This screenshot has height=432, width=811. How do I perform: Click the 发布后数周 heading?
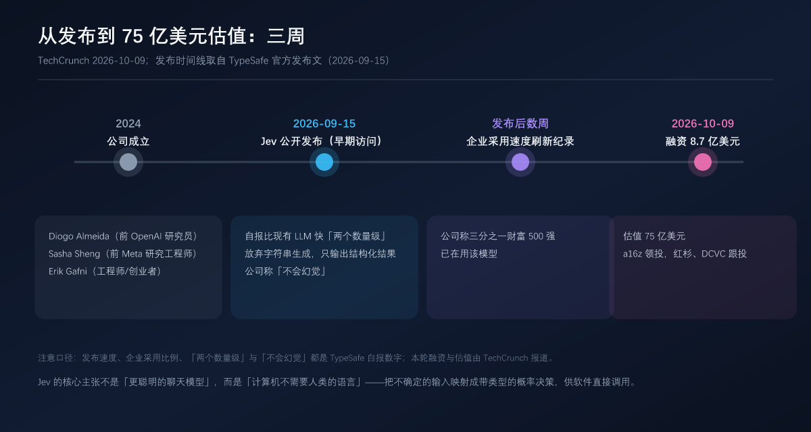pyautogui.click(x=520, y=124)
